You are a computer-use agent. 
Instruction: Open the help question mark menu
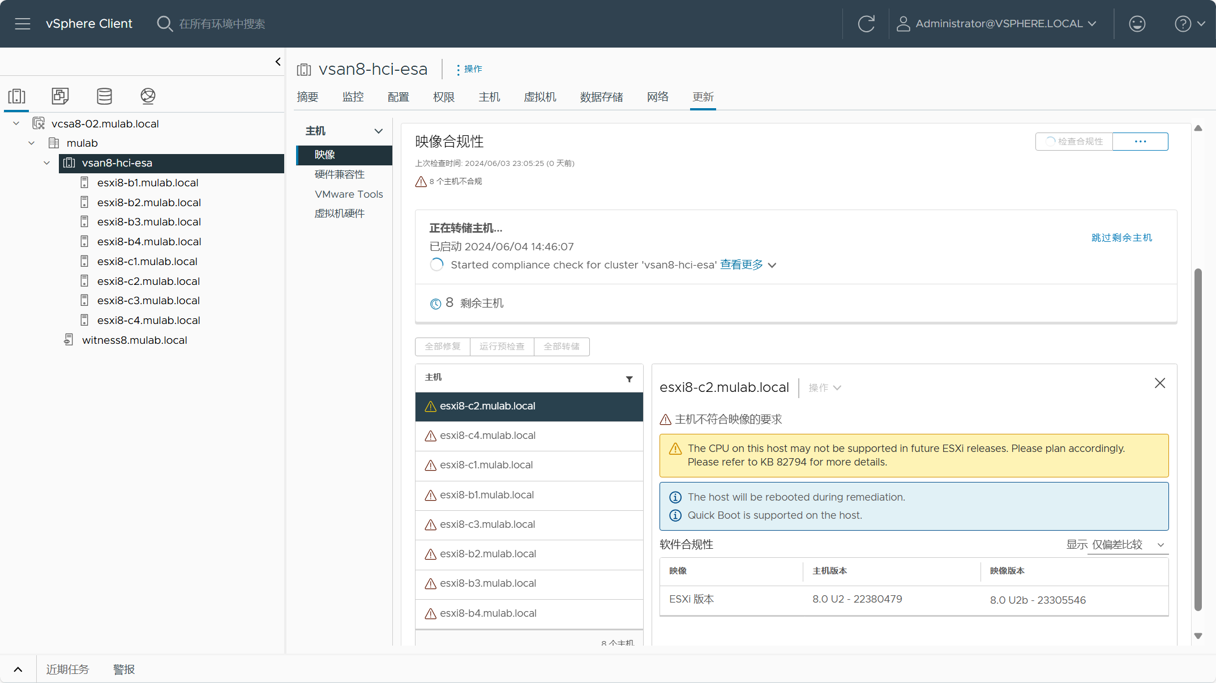pos(1183,24)
